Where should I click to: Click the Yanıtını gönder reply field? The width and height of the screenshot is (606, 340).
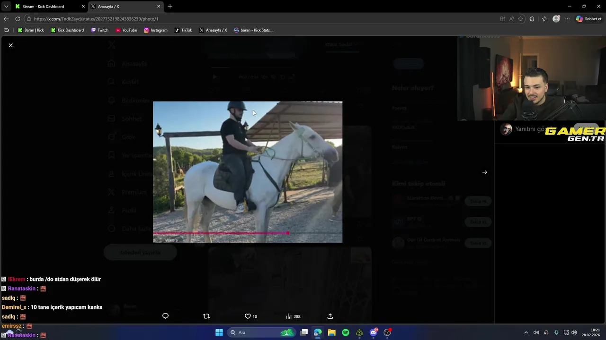click(x=535, y=129)
